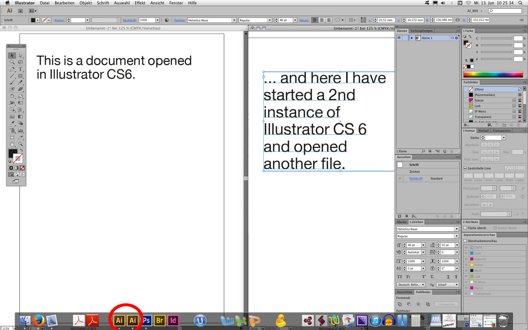This screenshot has width=528, height=330.
Task: Toggle the Cyan separation eye icon
Action: tap(466, 253)
